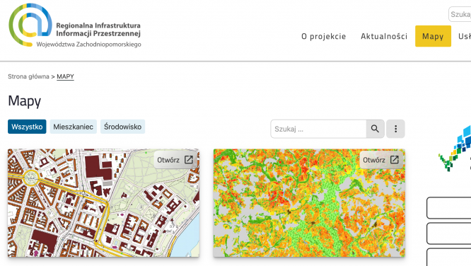The image size is (471, 266).
Task: Click the MAPY breadcrumb link
Action: (65, 76)
